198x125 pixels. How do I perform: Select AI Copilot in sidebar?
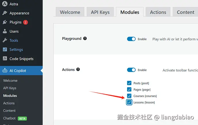(21, 71)
